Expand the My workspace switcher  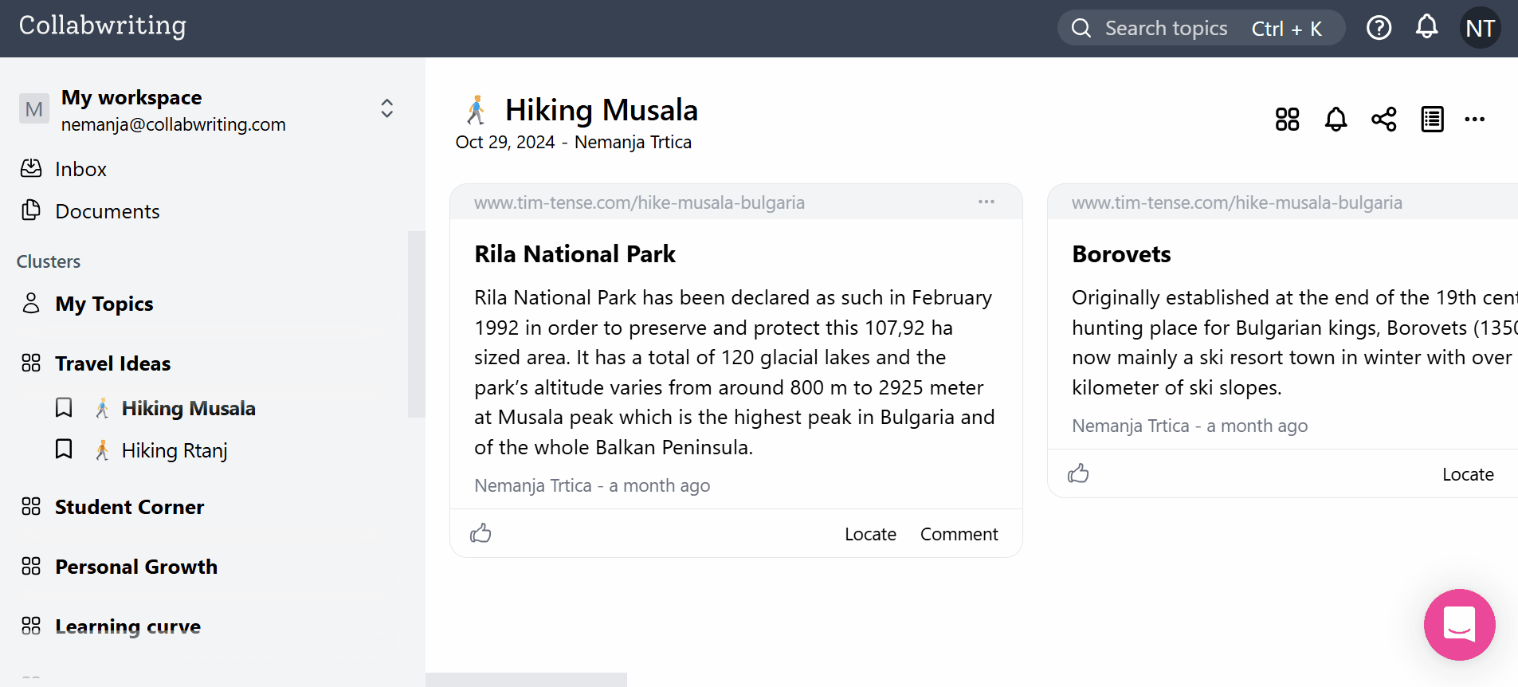click(x=386, y=108)
